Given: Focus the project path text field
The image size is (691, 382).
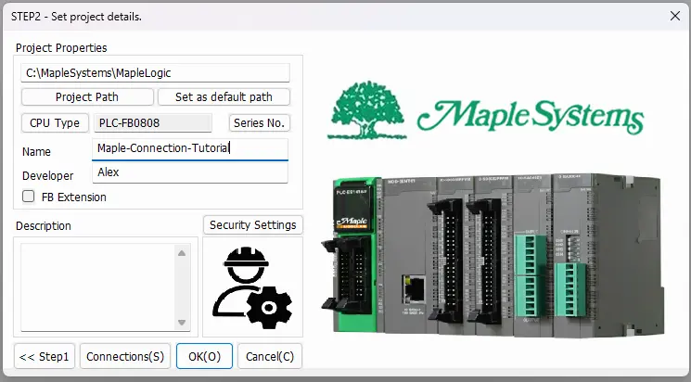Looking at the screenshot, I should point(155,72).
